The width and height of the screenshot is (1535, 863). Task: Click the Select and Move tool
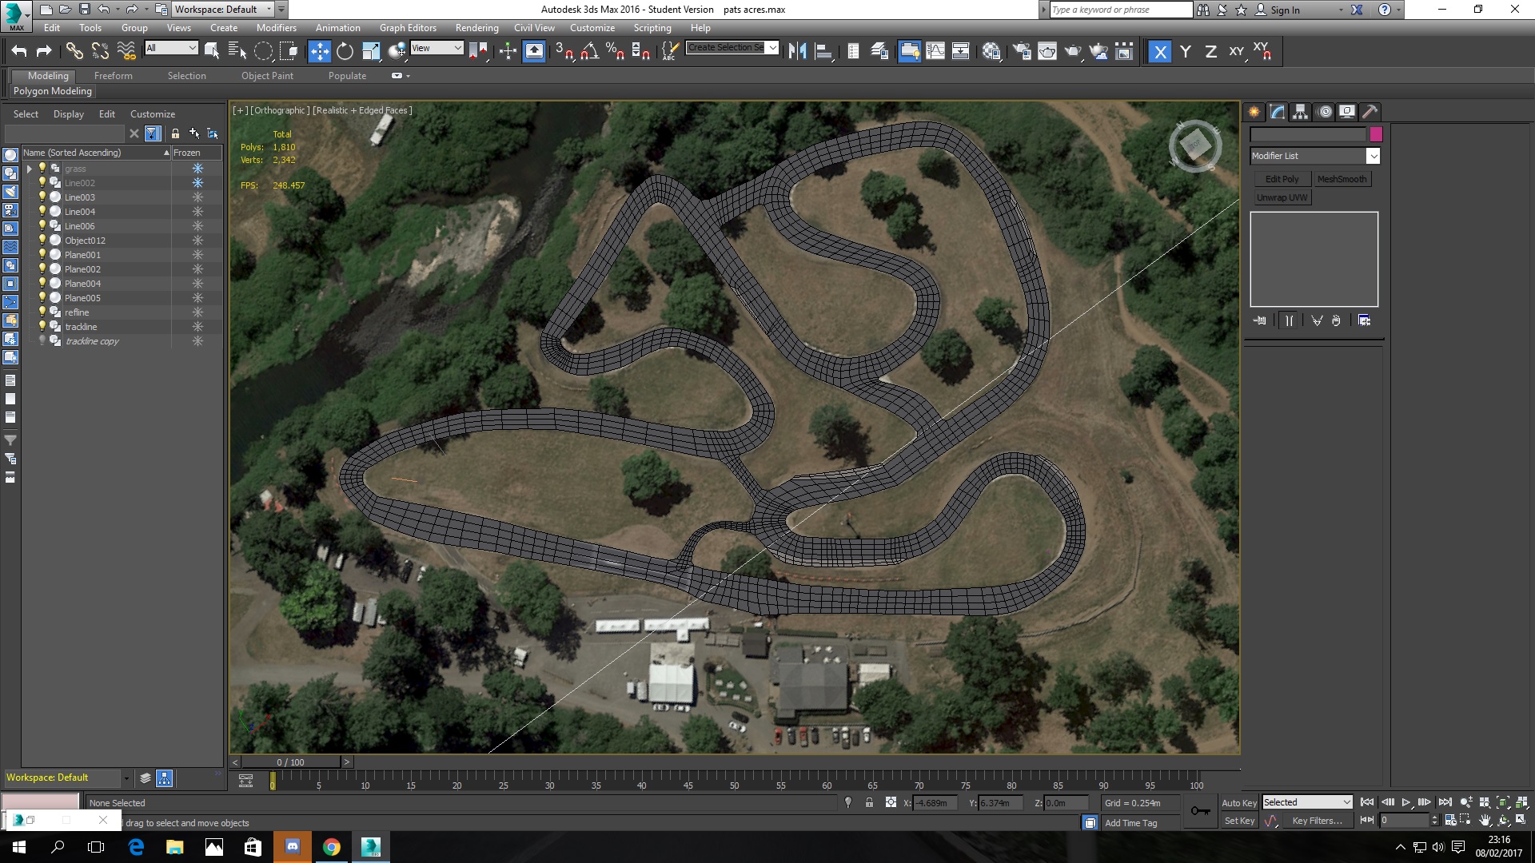[x=319, y=52]
